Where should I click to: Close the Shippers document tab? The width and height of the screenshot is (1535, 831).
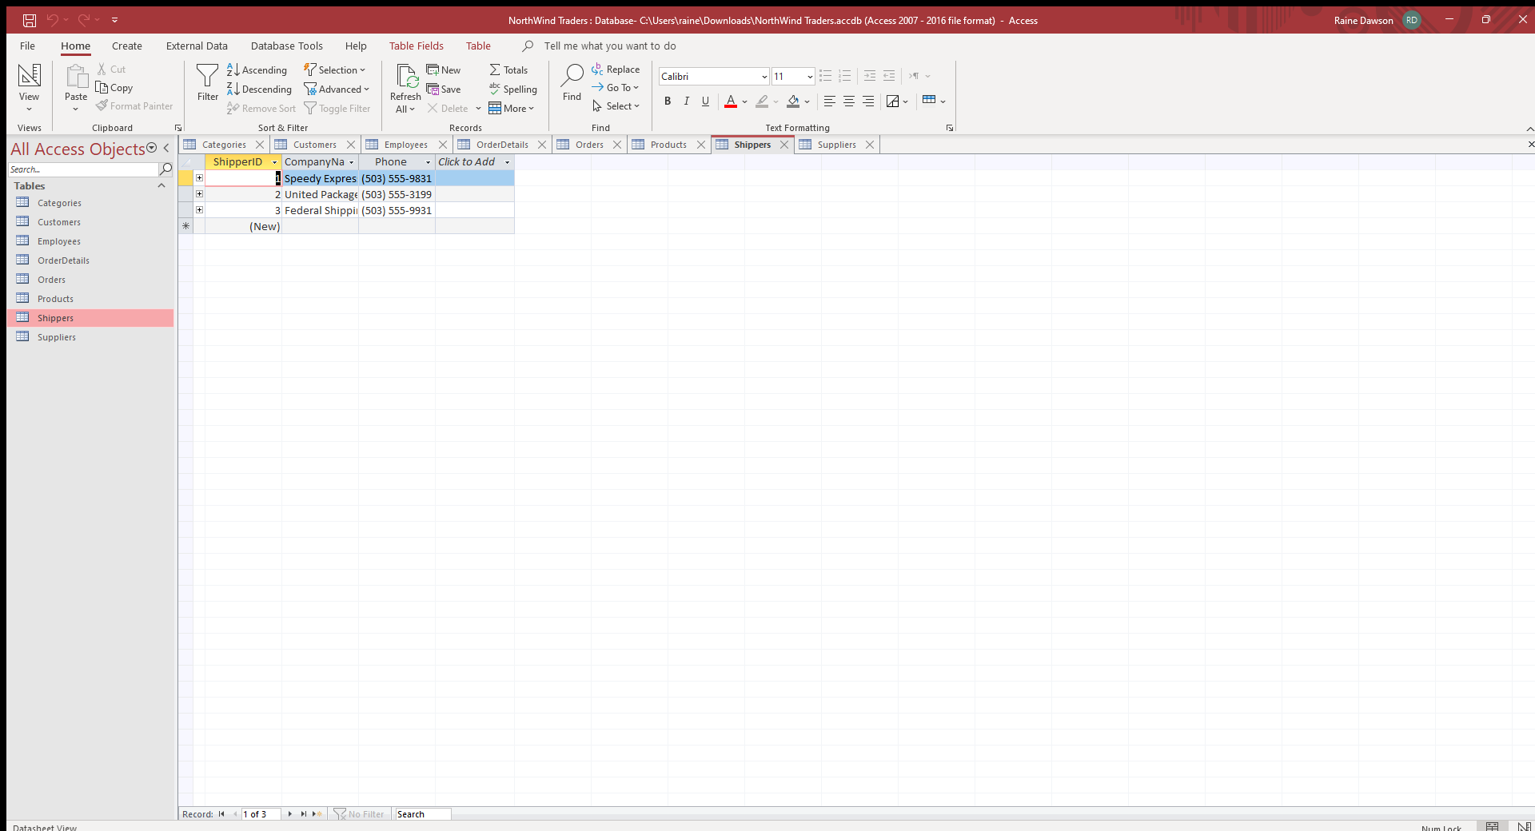click(784, 145)
